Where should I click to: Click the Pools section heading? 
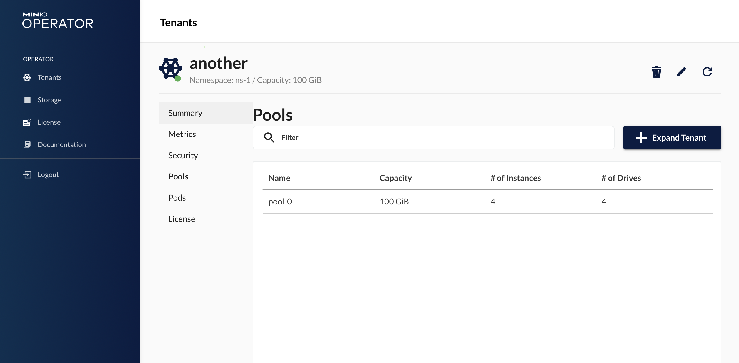coord(273,114)
